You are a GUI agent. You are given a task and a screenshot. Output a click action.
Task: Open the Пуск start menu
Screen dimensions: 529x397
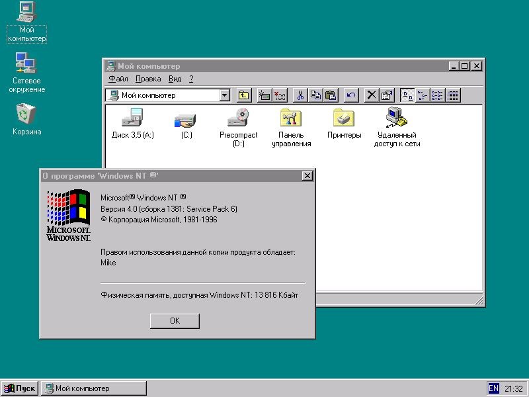tap(20, 388)
